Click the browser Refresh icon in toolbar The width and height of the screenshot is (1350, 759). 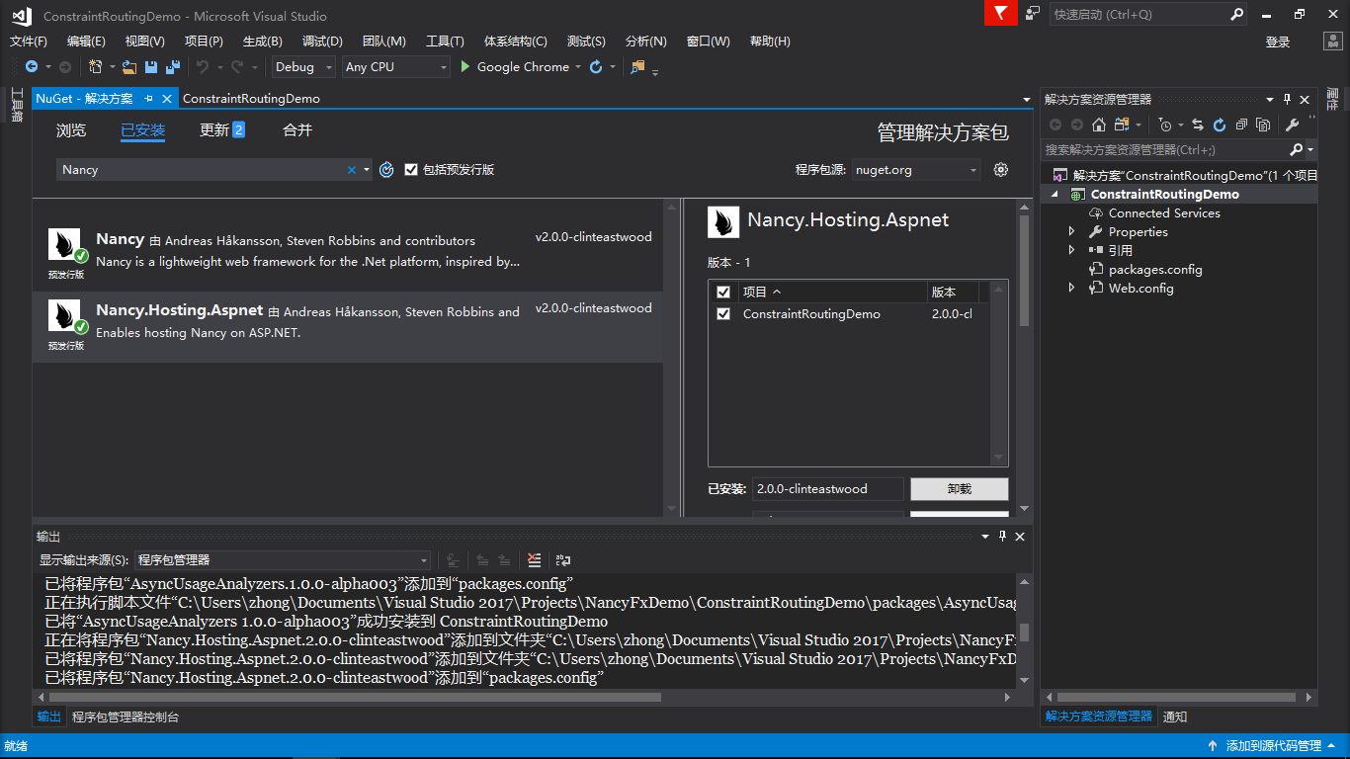pyautogui.click(x=596, y=67)
